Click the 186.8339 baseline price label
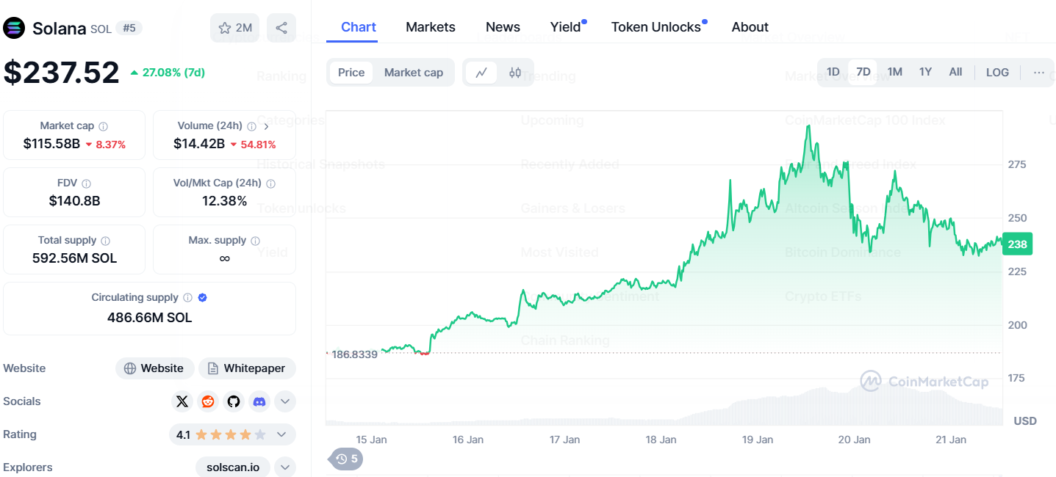 (x=355, y=354)
